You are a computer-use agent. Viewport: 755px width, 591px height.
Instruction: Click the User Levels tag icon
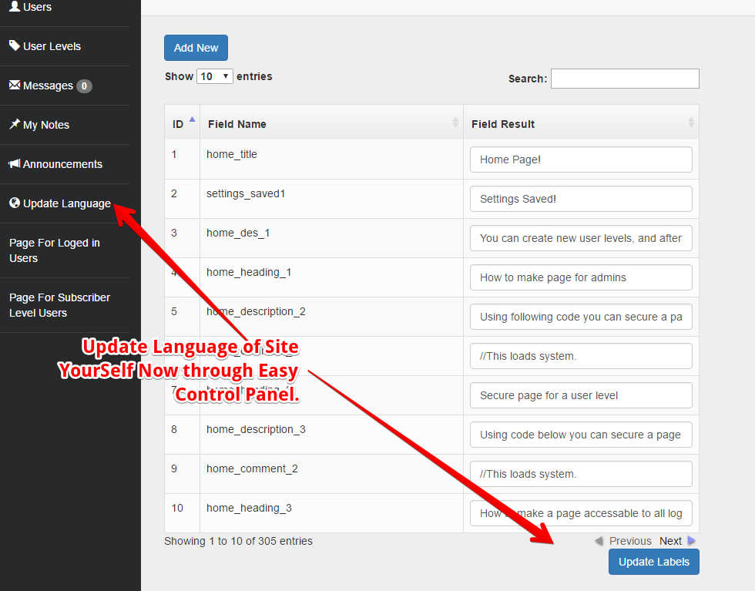point(15,46)
